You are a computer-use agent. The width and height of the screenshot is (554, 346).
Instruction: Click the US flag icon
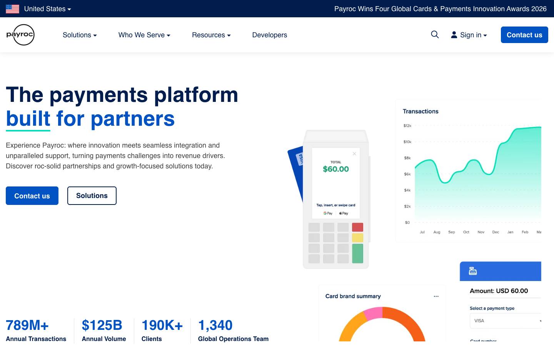[x=13, y=9]
